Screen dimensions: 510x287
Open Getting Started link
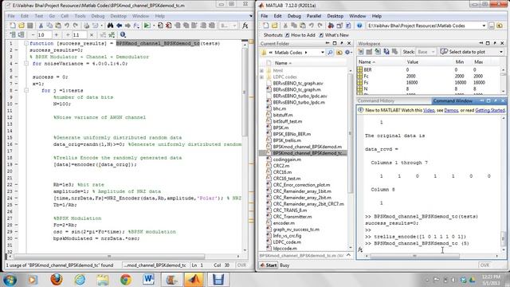tap(490, 110)
